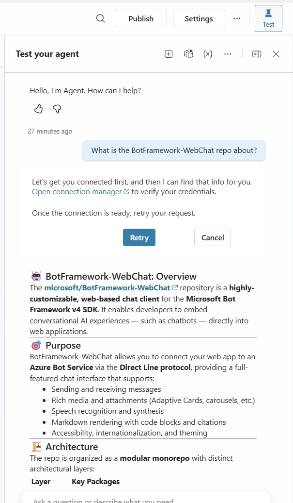Image resolution: width=293 pixels, height=503 pixels.
Task: Click the search magnifier icon
Action: point(101,18)
